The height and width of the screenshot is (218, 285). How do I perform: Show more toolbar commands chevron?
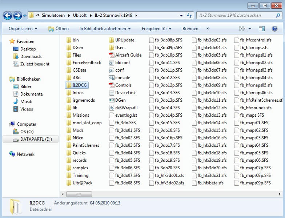tap(208, 29)
